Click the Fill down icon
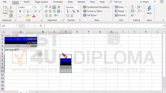 click(132, 11)
